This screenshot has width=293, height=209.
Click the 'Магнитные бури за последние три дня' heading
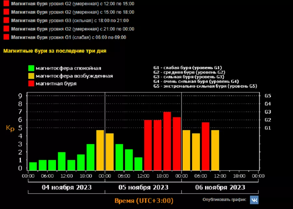pos(55,51)
